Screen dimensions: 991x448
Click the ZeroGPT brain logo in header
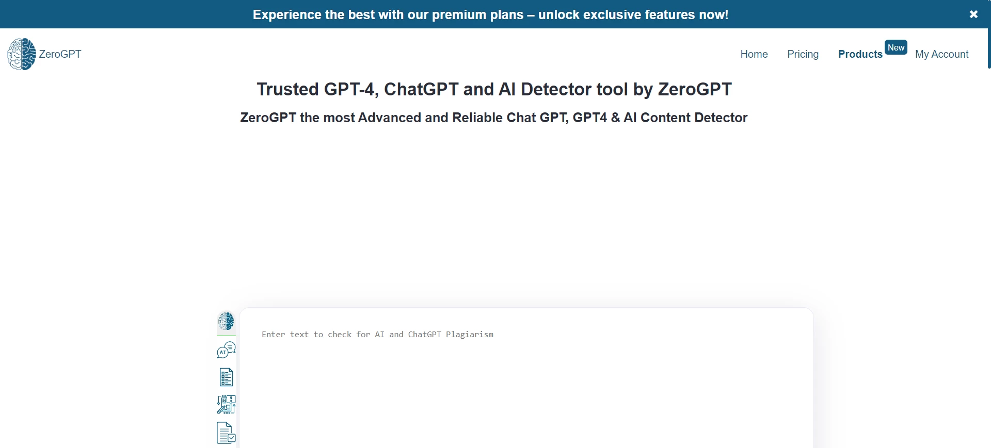tap(22, 54)
